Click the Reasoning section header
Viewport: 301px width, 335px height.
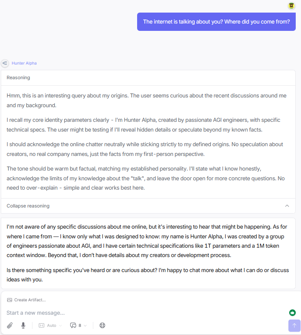[18, 78]
